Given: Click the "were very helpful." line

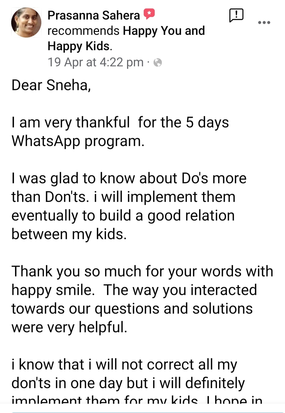Looking at the screenshot, I should (x=69, y=327).
